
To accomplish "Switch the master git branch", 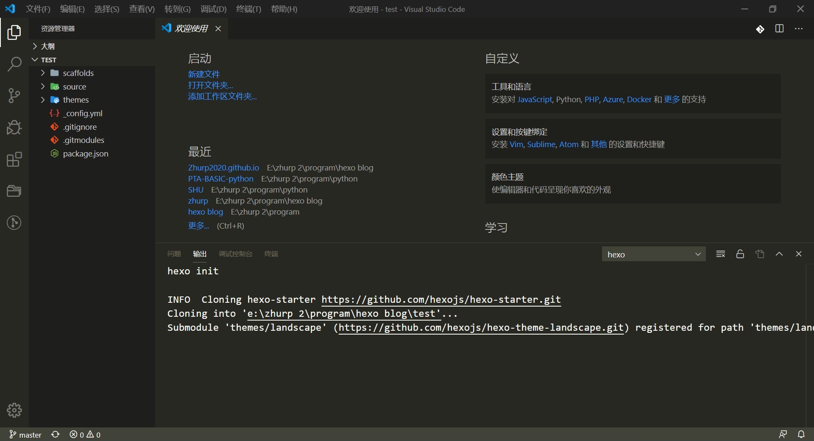I will [25, 435].
